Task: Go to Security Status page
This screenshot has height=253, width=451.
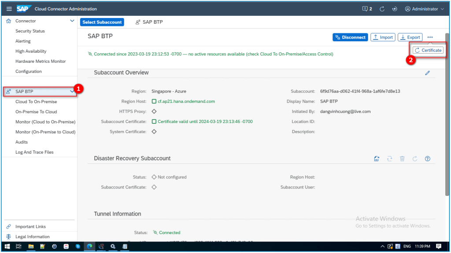Action: click(x=30, y=31)
